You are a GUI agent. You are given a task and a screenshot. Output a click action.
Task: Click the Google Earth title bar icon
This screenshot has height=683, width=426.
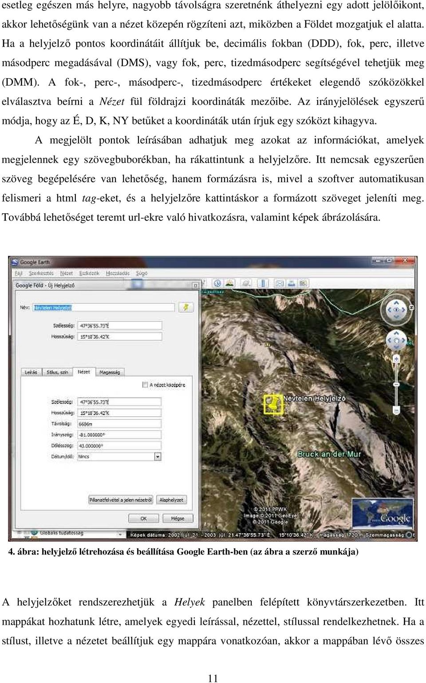point(15,262)
